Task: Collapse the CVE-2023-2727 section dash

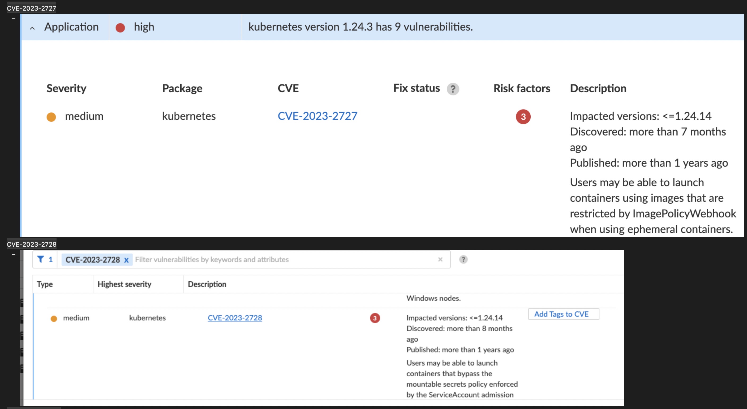Action: (13, 18)
